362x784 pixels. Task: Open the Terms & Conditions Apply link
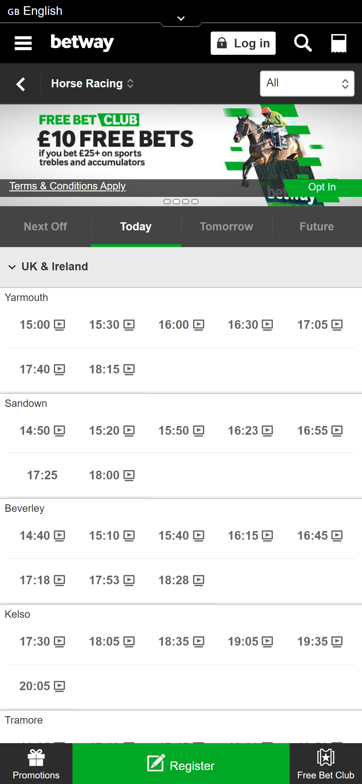pyautogui.click(x=67, y=186)
